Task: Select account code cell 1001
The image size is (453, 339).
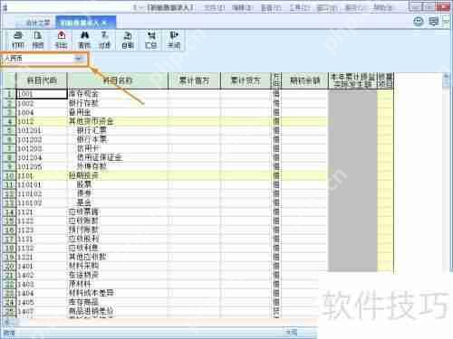Action: coord(42,94)
